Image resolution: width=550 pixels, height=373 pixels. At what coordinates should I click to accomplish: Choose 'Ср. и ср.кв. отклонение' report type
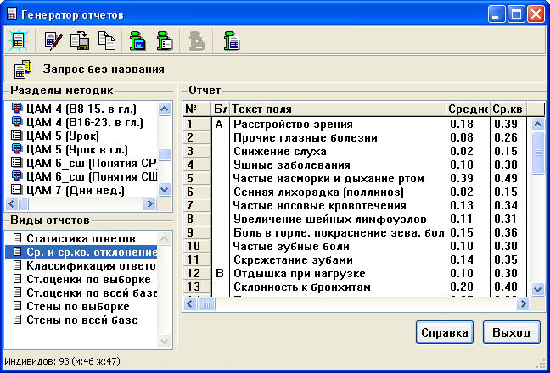click(x=81, y=252)
